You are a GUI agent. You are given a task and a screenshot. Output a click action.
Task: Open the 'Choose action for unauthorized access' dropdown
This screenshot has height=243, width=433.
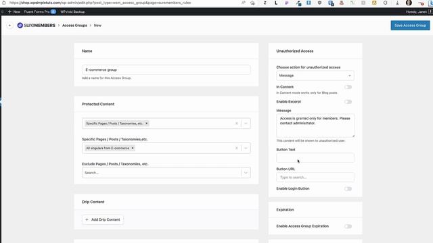click(315, 76)
